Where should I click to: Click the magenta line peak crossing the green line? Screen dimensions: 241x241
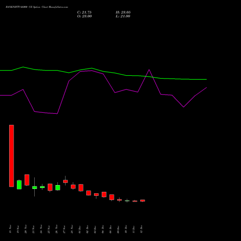click(149, 70)
